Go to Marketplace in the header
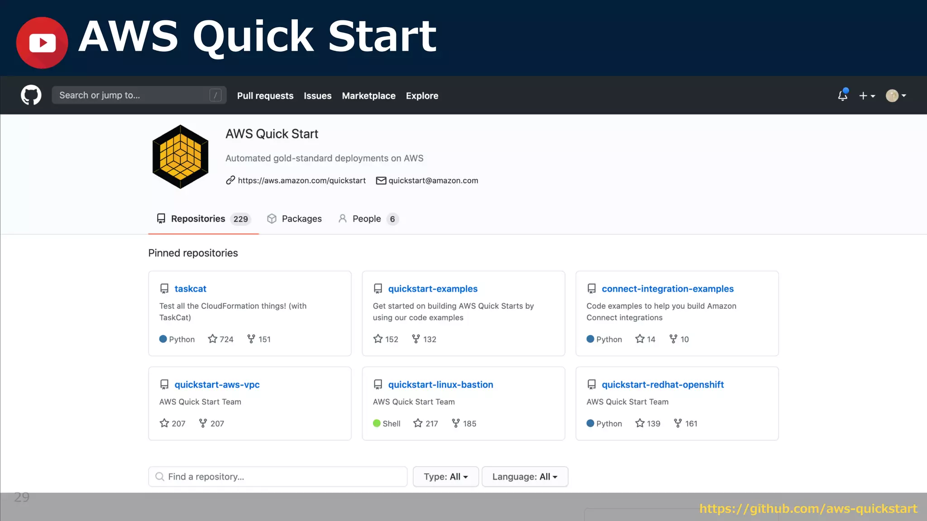This screenshot has height=521, width=927. (x=368, y=95)
